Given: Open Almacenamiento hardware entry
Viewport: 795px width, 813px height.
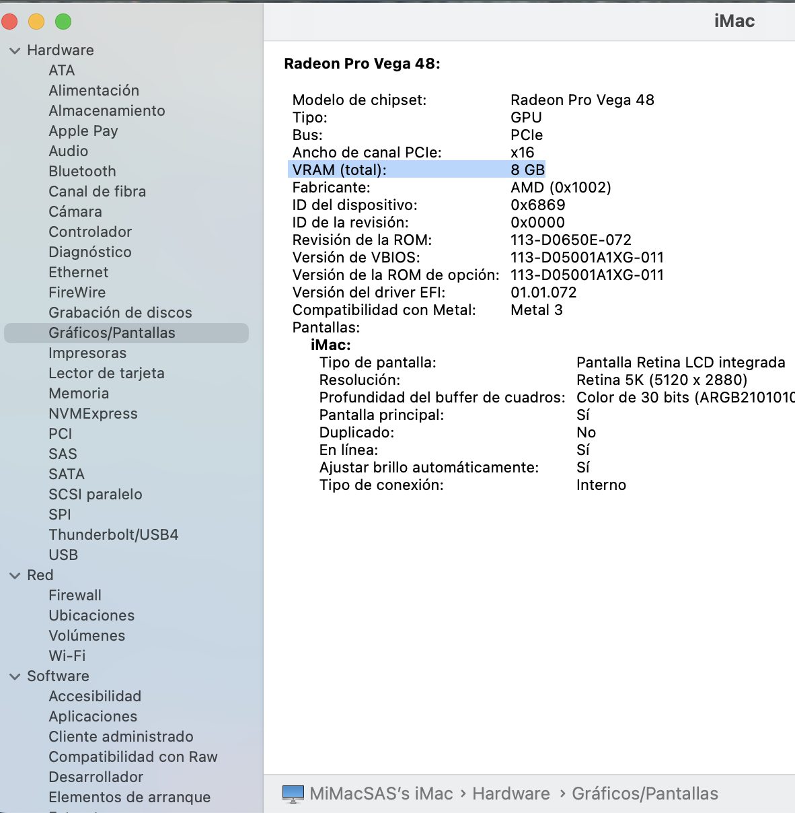Looking at the screenshot, I should coord(107,110).
